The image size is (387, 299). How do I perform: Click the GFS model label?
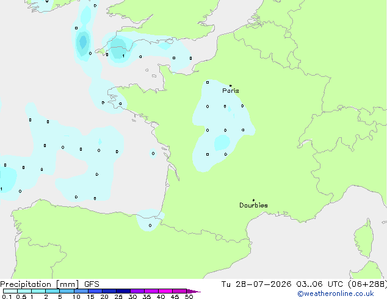point(92,284)
